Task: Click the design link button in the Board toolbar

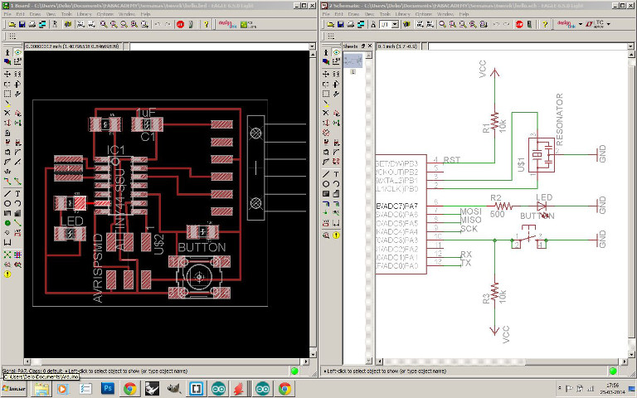Action: (x=227, y=25)
